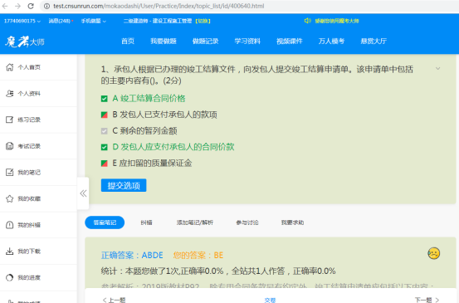The height and width of the screenshot is (303, 459).
Task: Click the 提交选项 submit button
Action: [x=124, y=185]
